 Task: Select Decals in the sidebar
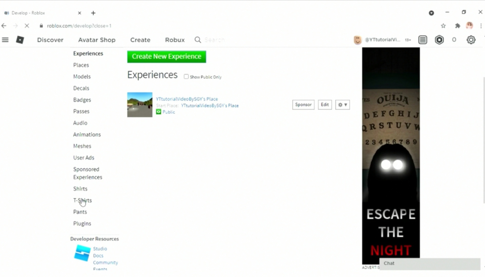[x=81, y=88]
